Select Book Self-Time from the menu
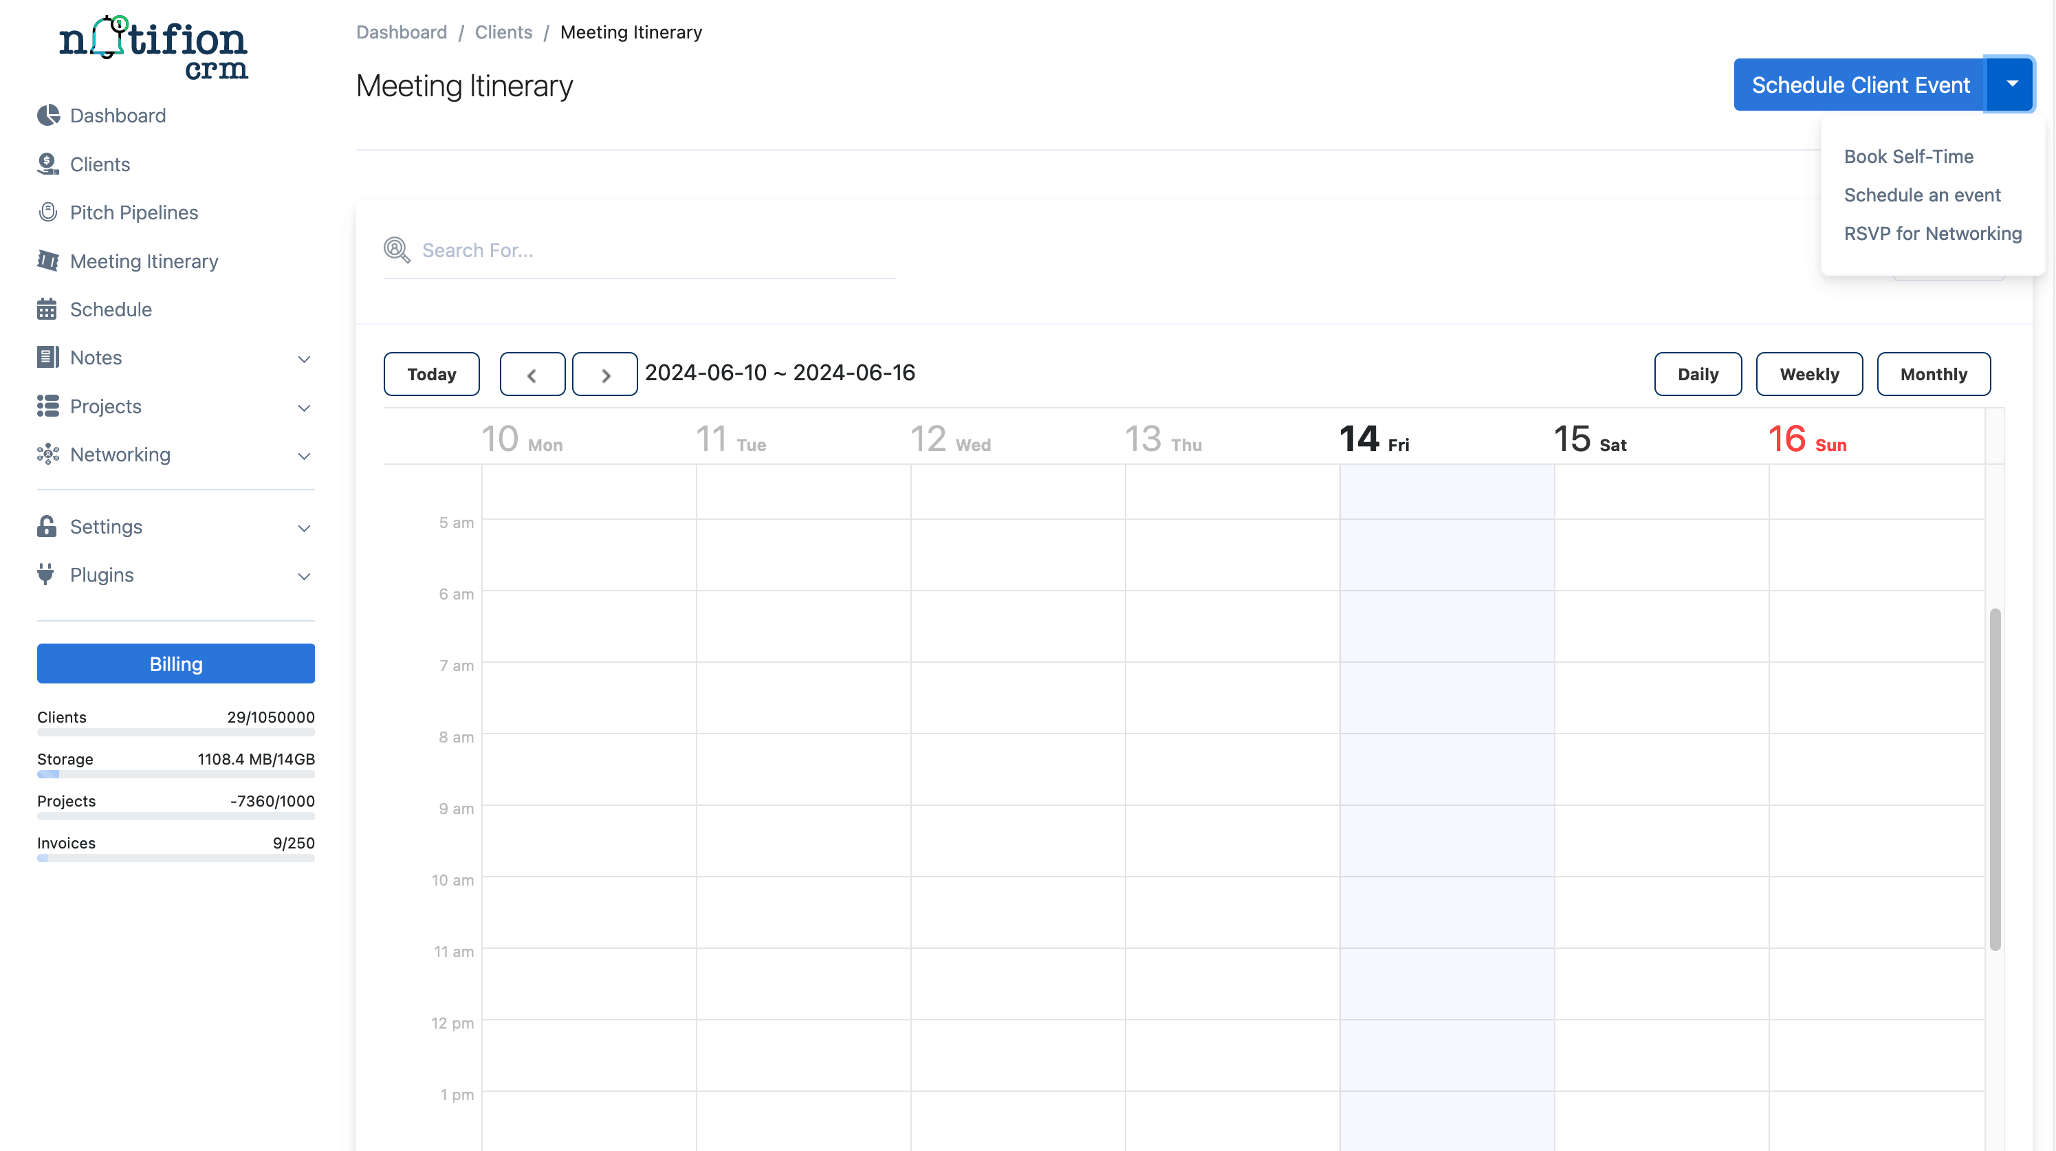This screenshot has width=2056, height=1151. (1908, 157)
